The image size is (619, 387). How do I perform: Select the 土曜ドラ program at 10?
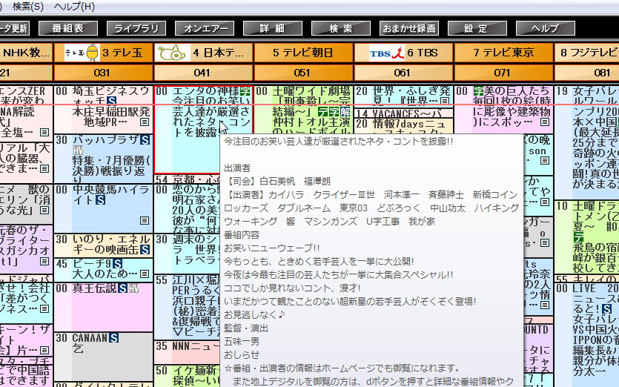point(587,237)
